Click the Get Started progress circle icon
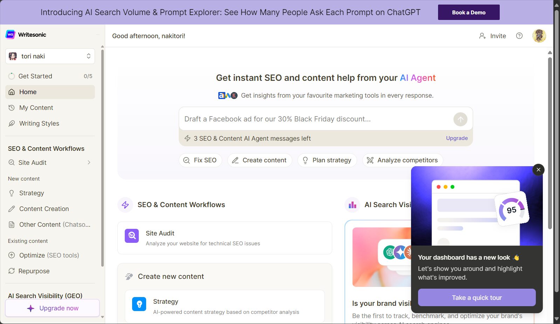 (x=12, y=76)
